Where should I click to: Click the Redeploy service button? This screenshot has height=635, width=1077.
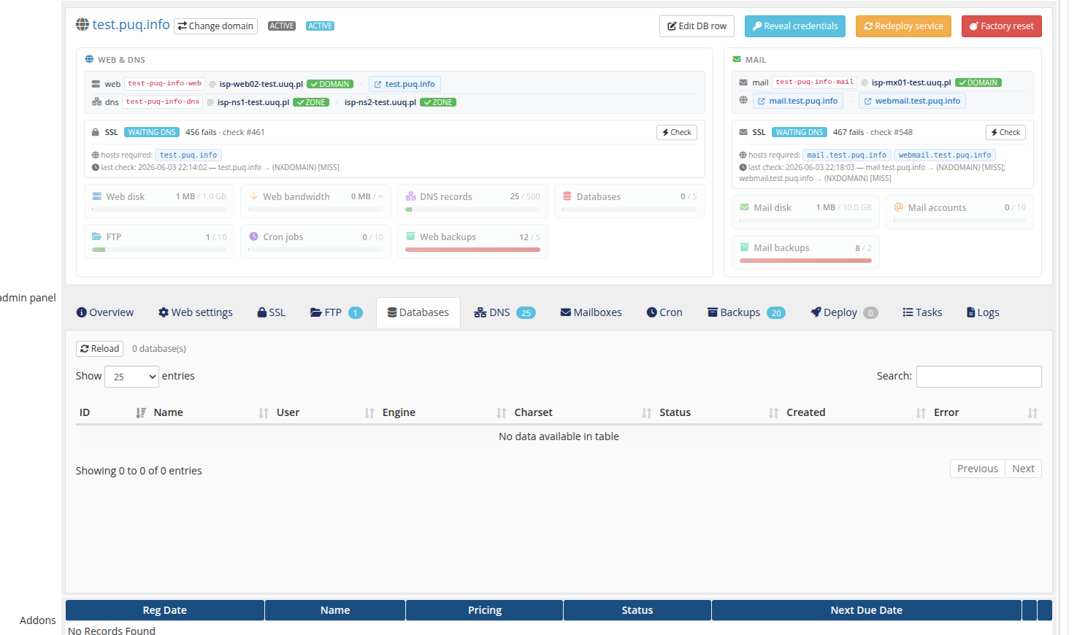(x=903, y=26)
